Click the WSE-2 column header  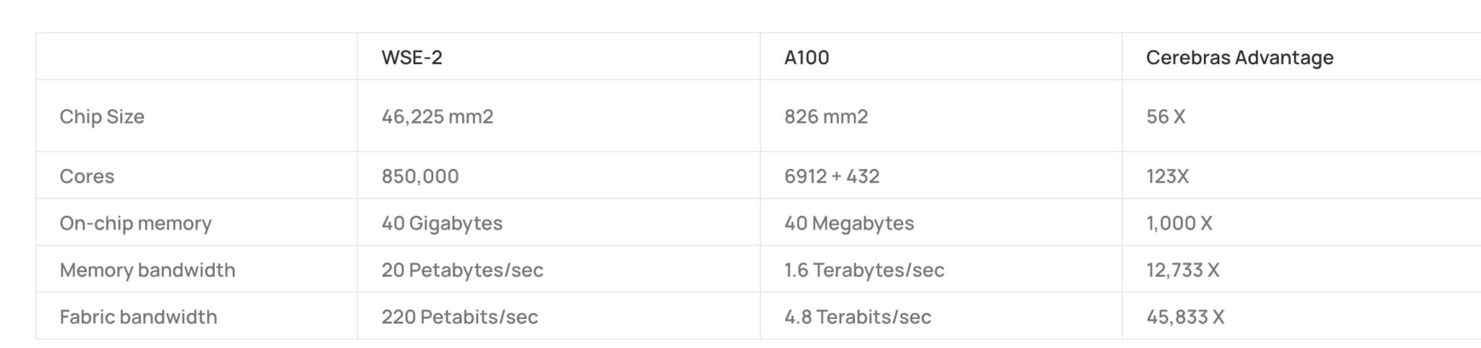tap(411, 58)
